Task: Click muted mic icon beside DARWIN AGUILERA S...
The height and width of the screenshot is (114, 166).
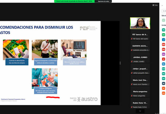Action: [132, 50]
